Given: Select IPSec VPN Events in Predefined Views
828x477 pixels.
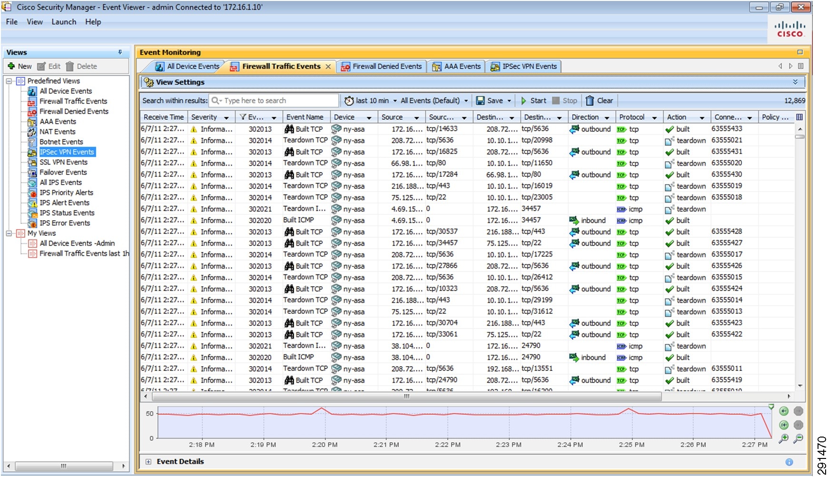Looking at the screenshot, I should pyautogui.click(x=67, y=152).
